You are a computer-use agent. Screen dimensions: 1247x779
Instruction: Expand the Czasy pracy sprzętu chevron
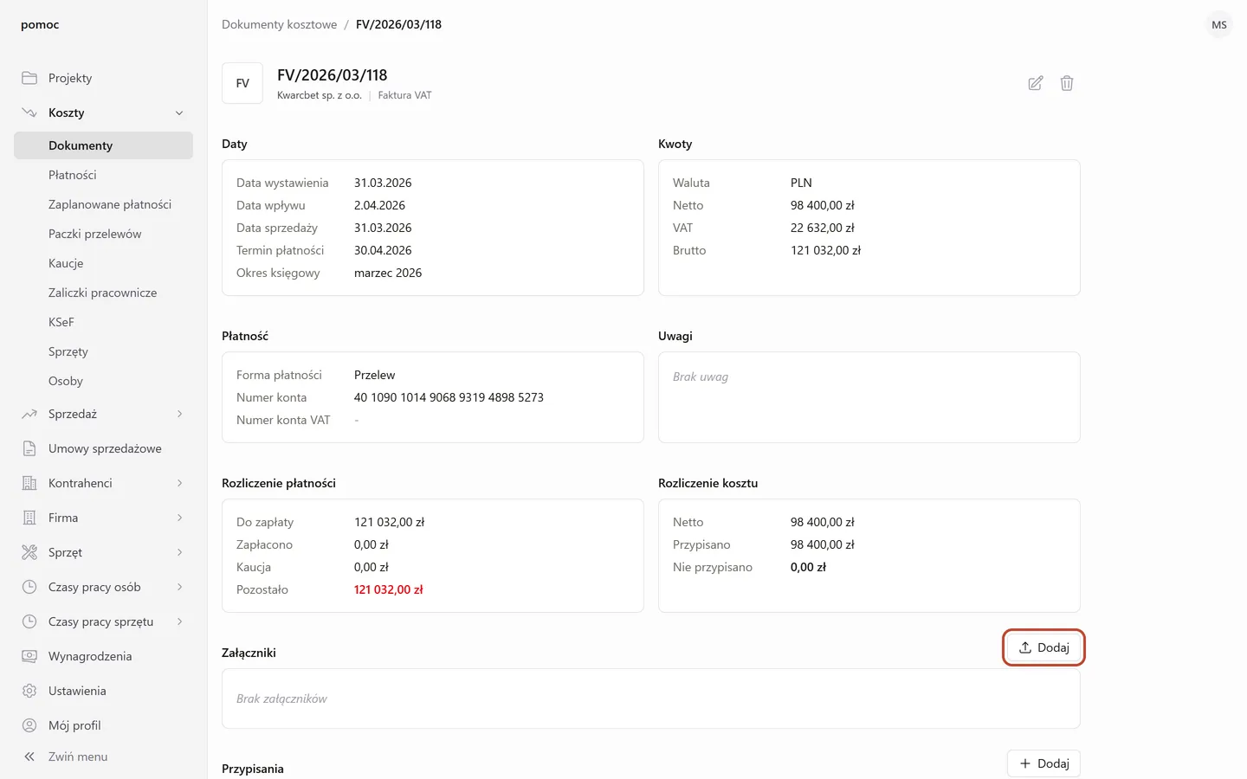[x=179, y=621]
